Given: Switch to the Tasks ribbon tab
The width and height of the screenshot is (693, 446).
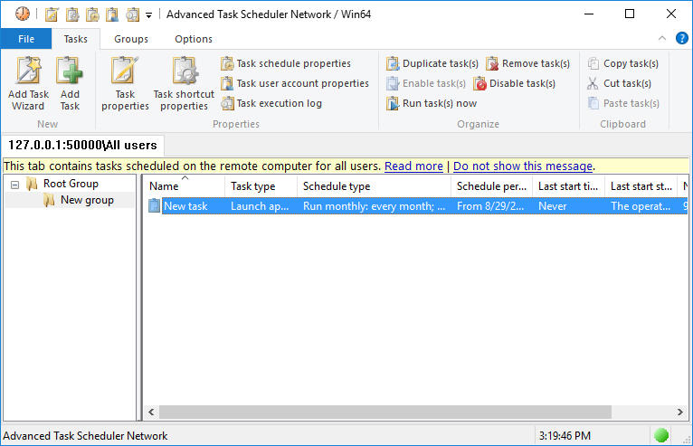Looking at the screenshot, I should point(76,39).
